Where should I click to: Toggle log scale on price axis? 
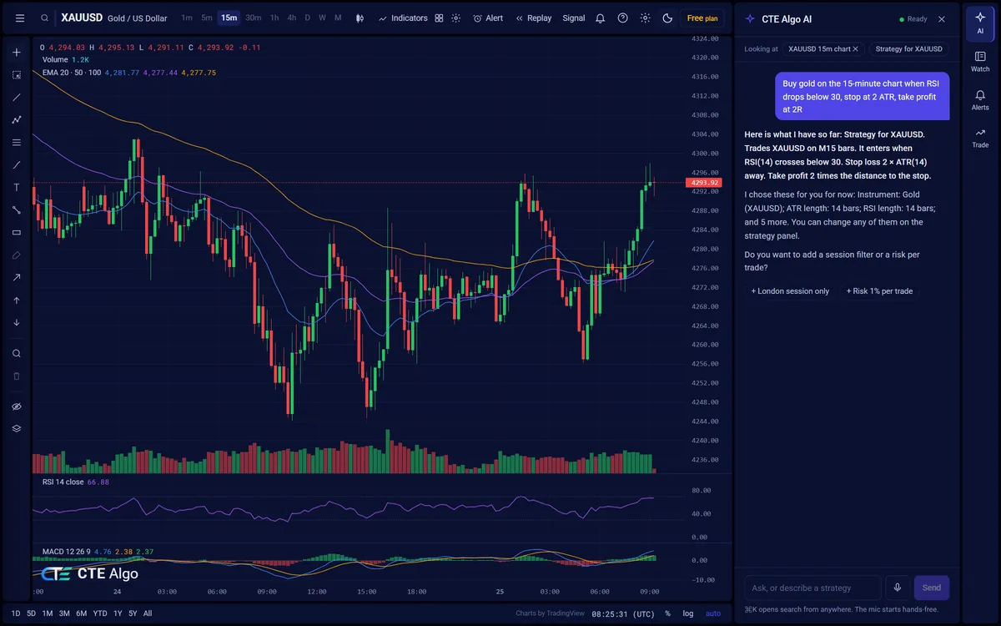pyautogui.click(x=688, y=613)
